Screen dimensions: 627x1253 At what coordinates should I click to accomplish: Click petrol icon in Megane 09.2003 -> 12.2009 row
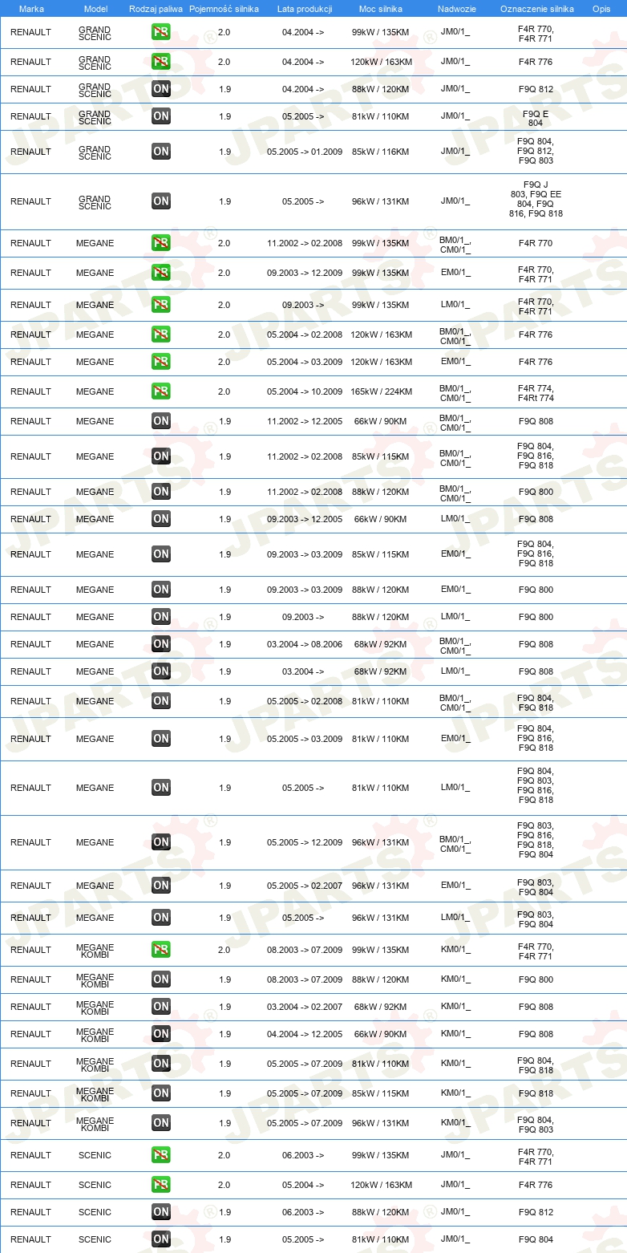point(161,273)
